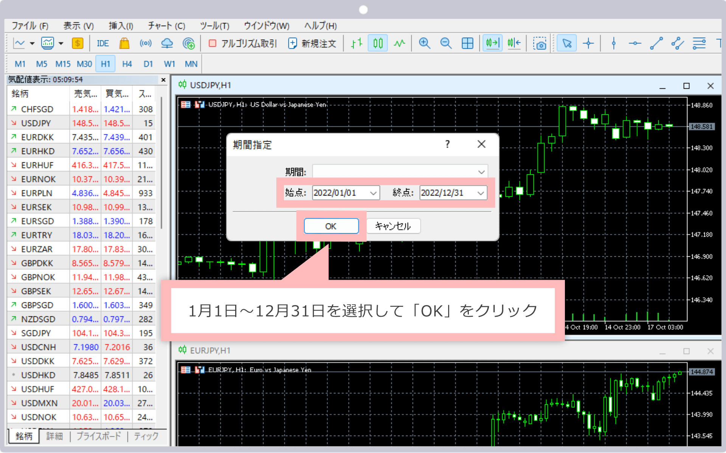Enable chart auto-scroll to latest bars
Screen dimensions: 726x453
pyautogui.click(x=492, y=43)
